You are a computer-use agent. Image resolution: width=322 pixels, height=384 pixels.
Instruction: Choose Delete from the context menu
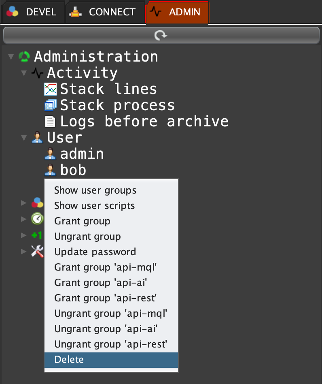[x=69, y=360]
